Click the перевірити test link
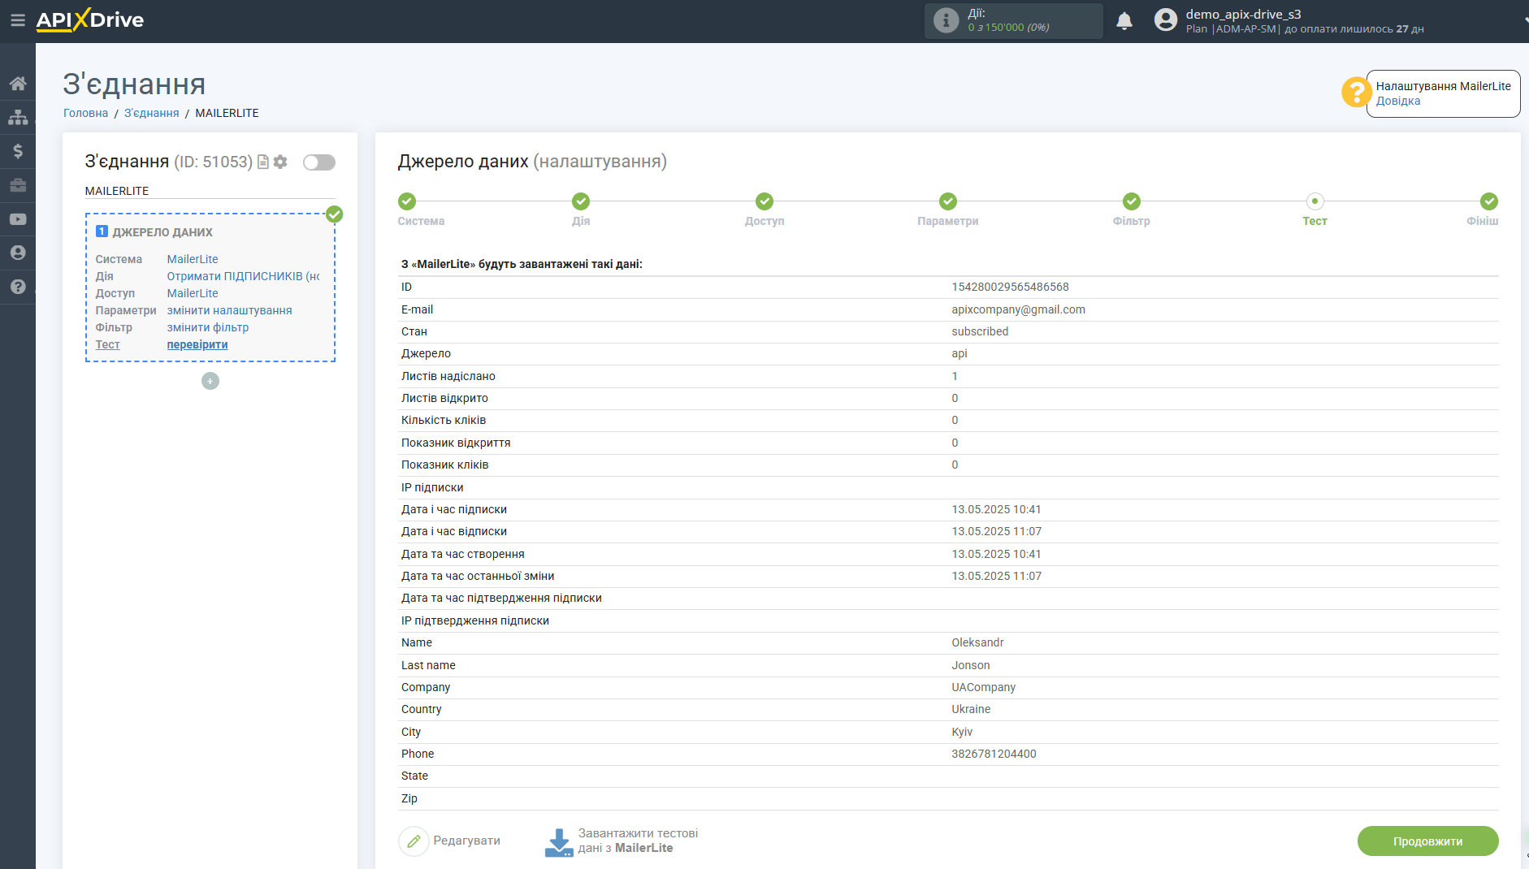The width and height of the screenshot is (1529, 869). (197, 344)
